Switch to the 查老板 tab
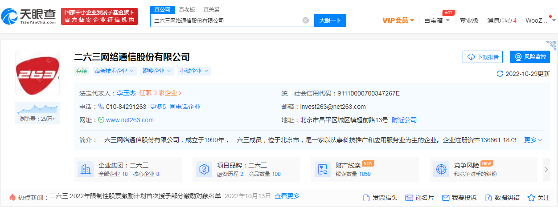This screenshot has height=207, width=558. click(187, 10)
